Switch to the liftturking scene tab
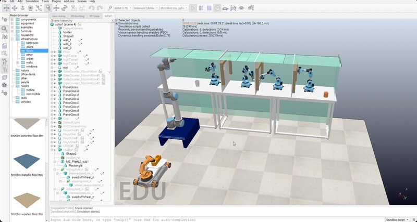 point(77,16)
